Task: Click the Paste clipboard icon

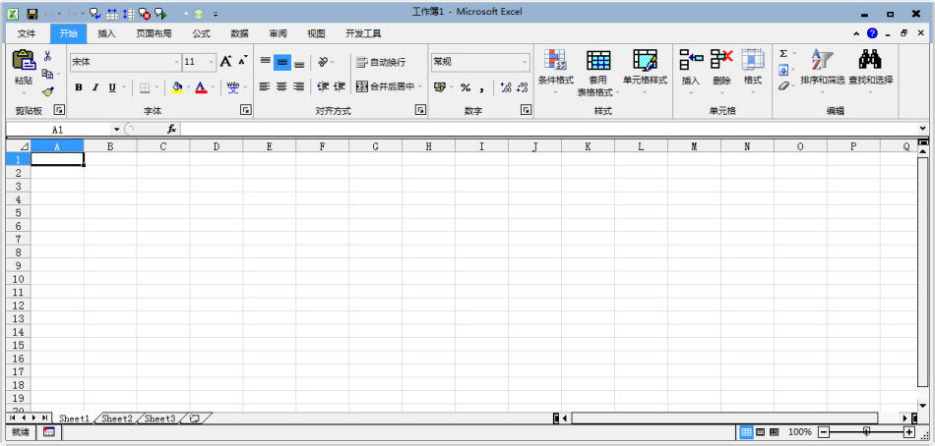Action: pyautogui.click(x=24, y=61)
